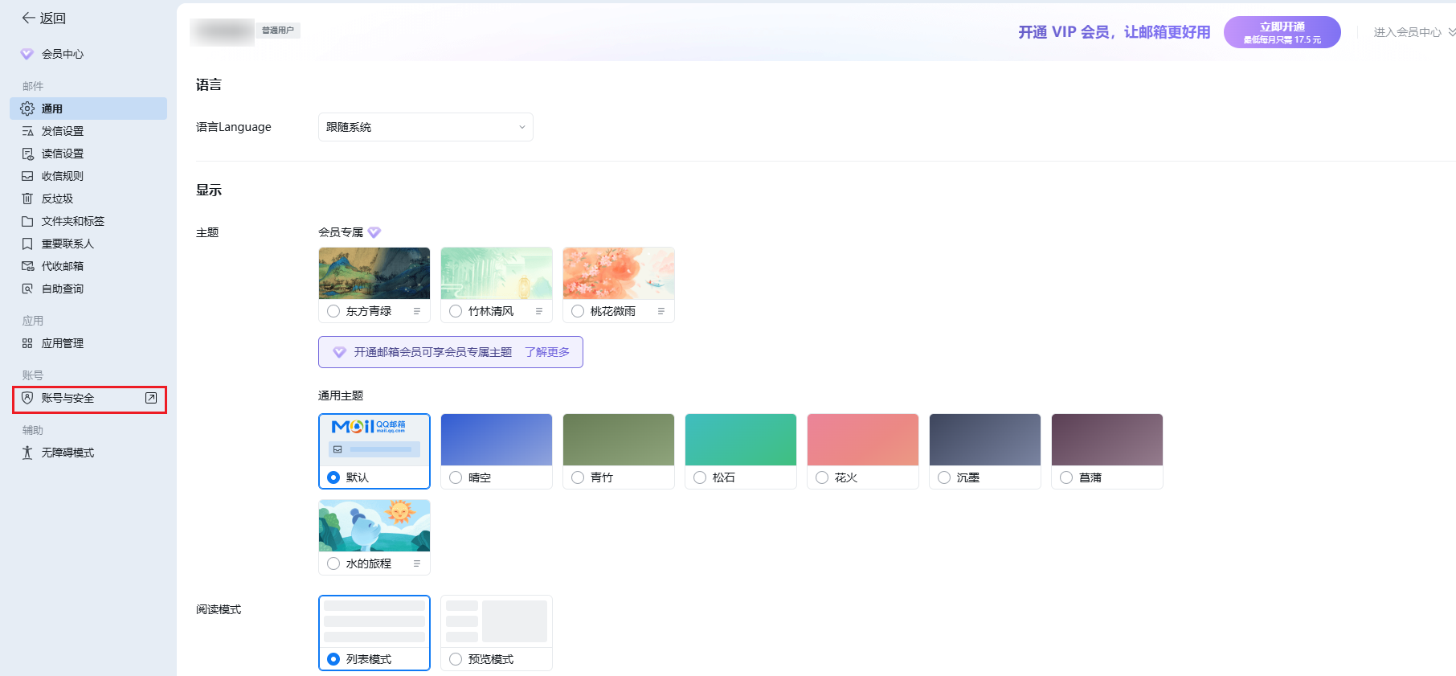Screen dimensions: 1456x676
Task: Click the 反垃圾 trash icon
Action: (x=27, y=199)
